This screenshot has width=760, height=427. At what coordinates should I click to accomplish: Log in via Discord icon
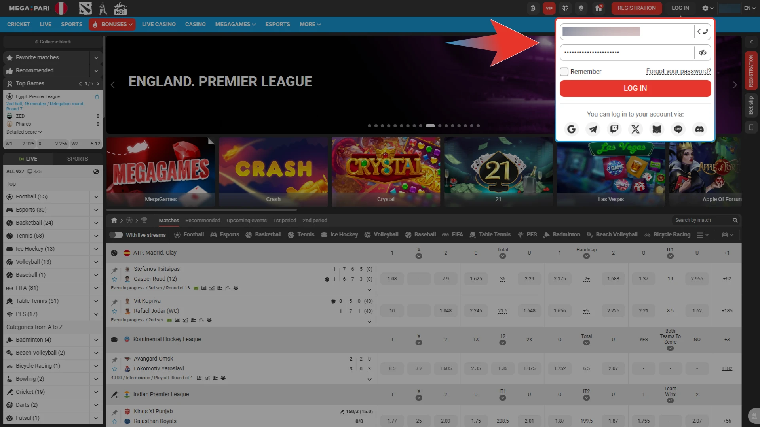699,129
